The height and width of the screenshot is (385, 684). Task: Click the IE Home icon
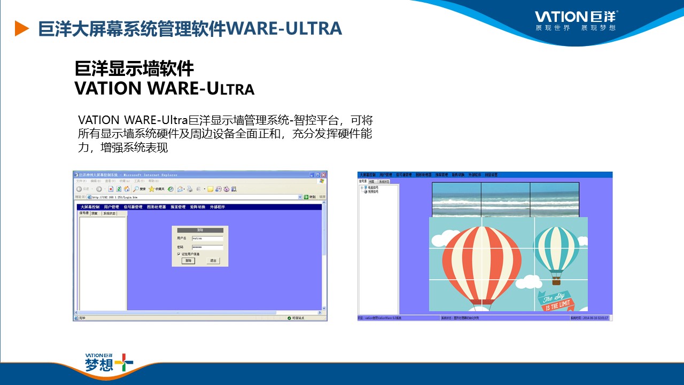127,189
